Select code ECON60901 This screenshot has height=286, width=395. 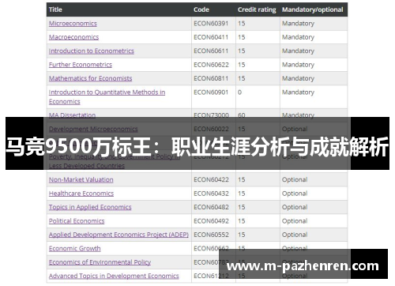click(x=211, y=92)
